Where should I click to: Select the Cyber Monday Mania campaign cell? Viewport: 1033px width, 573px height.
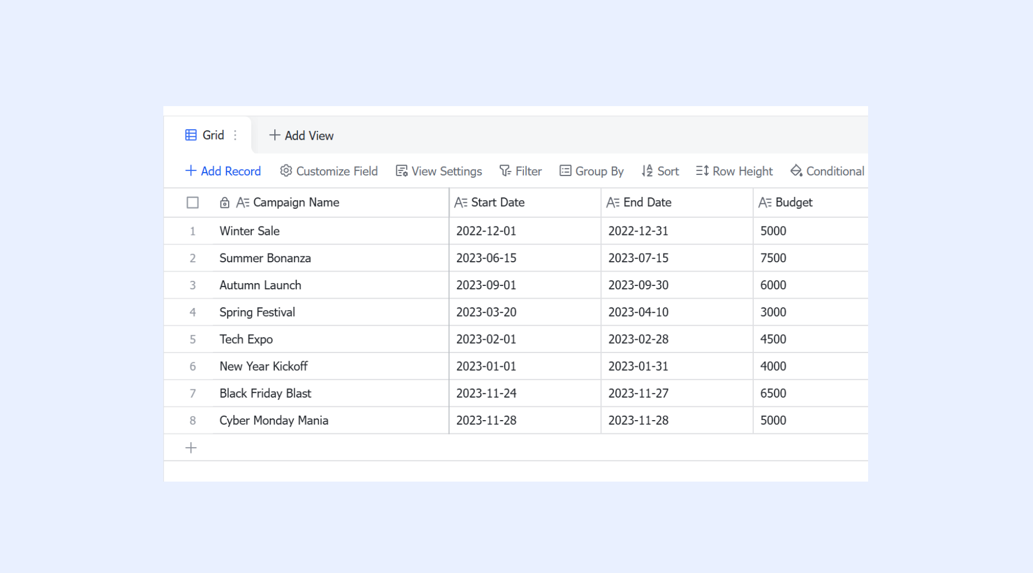[x=332, y=420]
